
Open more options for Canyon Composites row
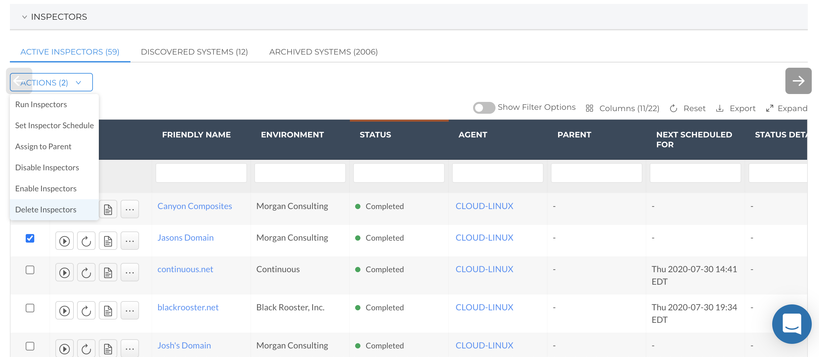130,209
